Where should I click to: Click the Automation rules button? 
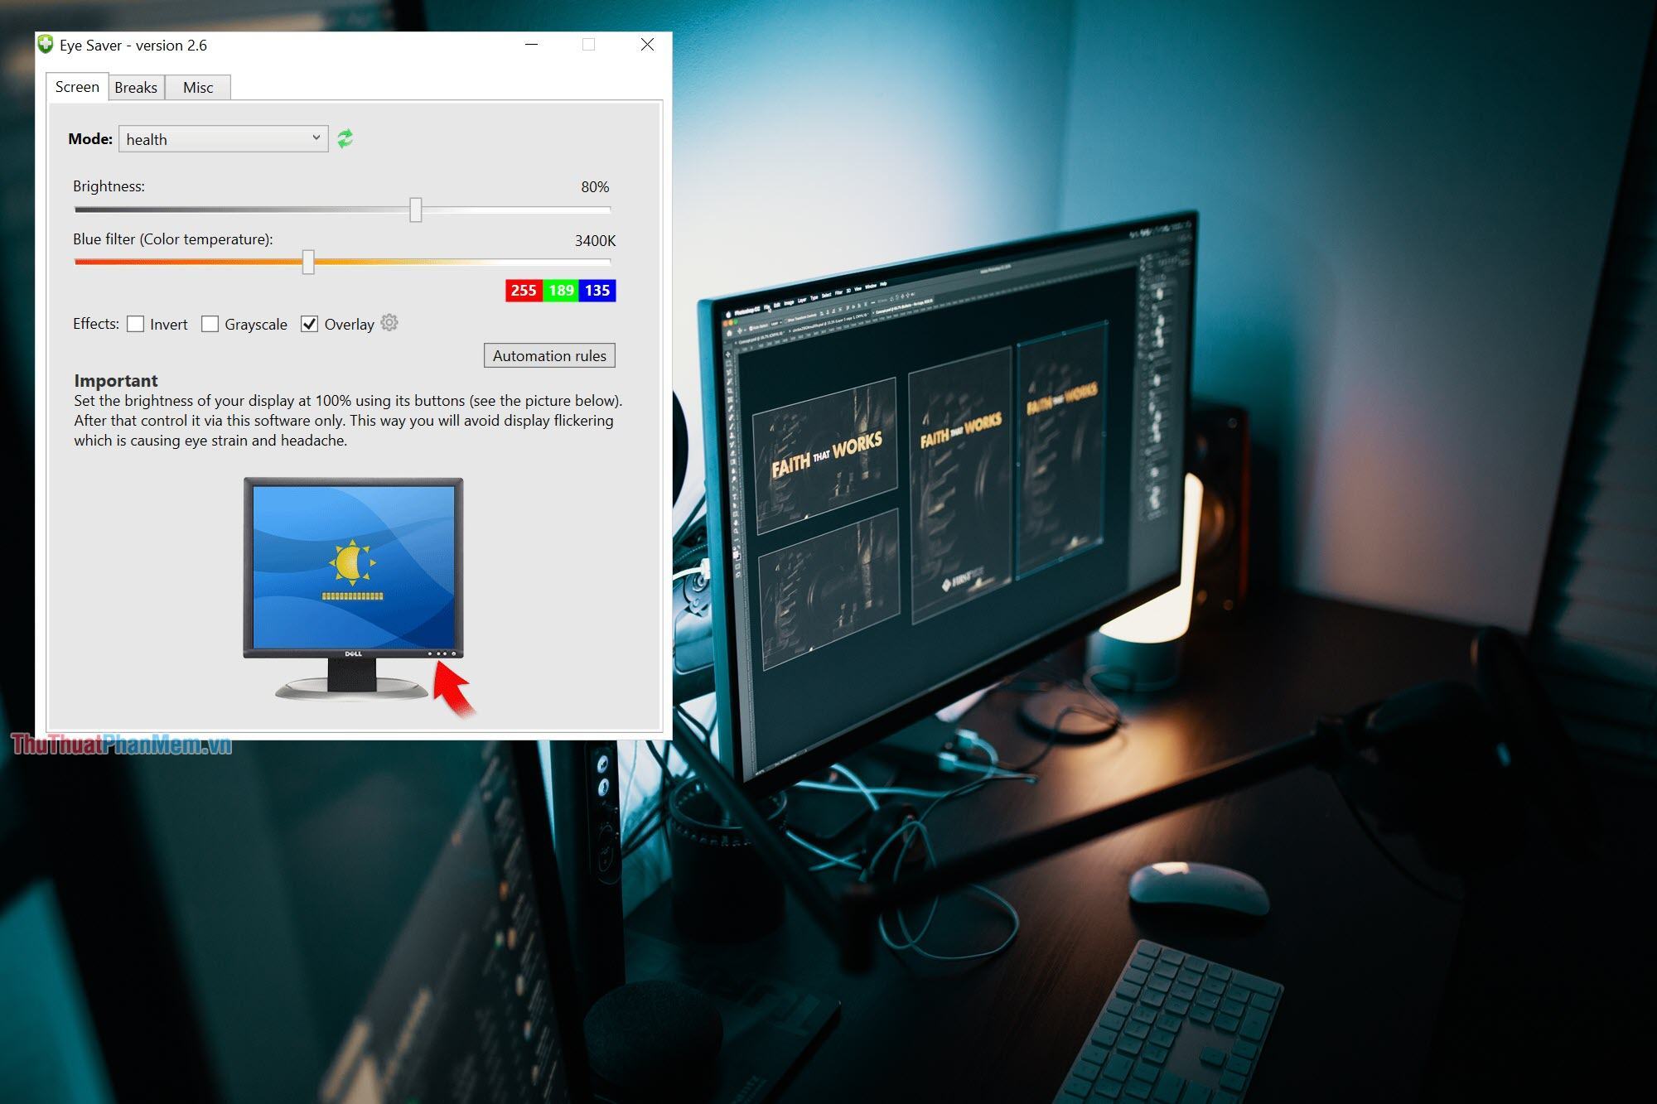548,354
